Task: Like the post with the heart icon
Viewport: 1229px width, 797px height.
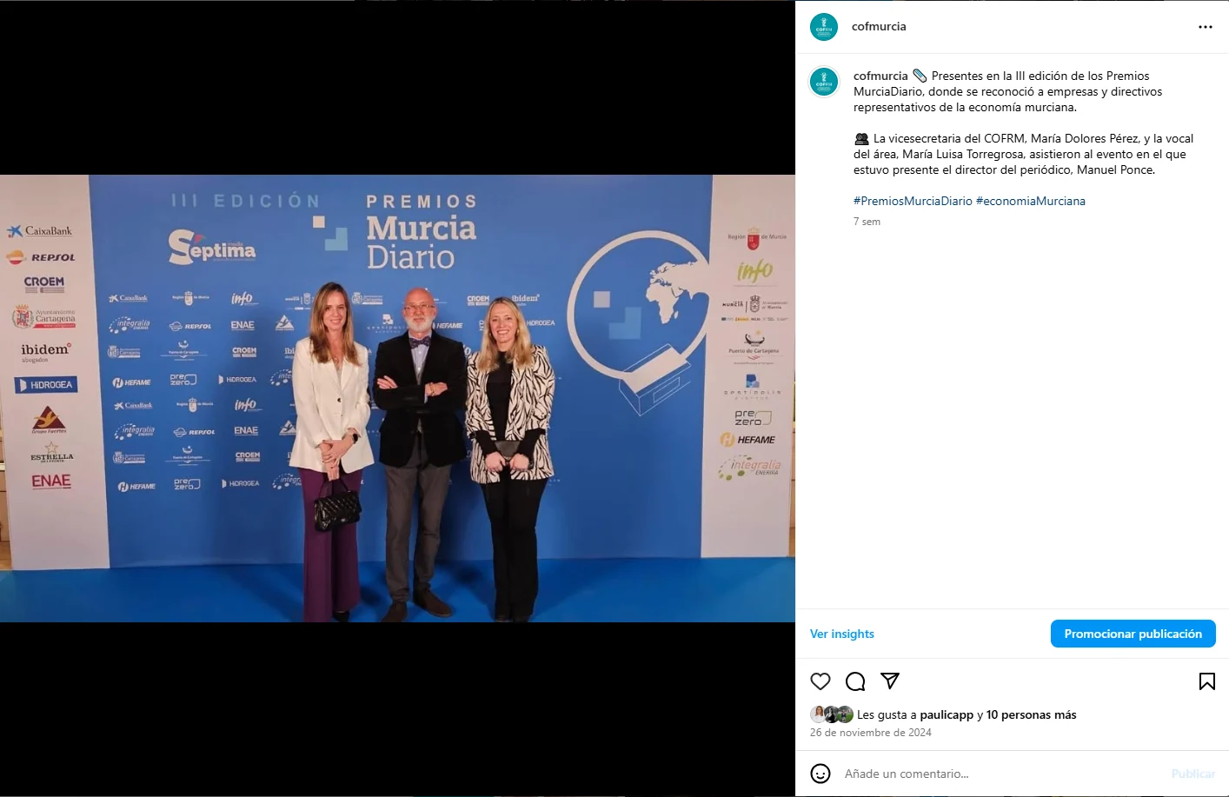Action: pyautogui.click(x=820, y=681)
